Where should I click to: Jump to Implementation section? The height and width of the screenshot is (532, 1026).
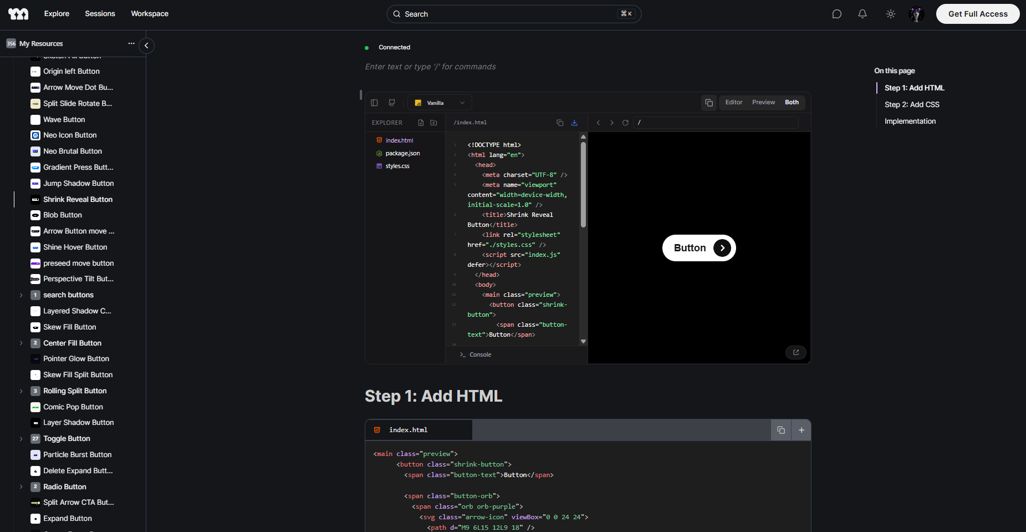click(x=910, y=121)
